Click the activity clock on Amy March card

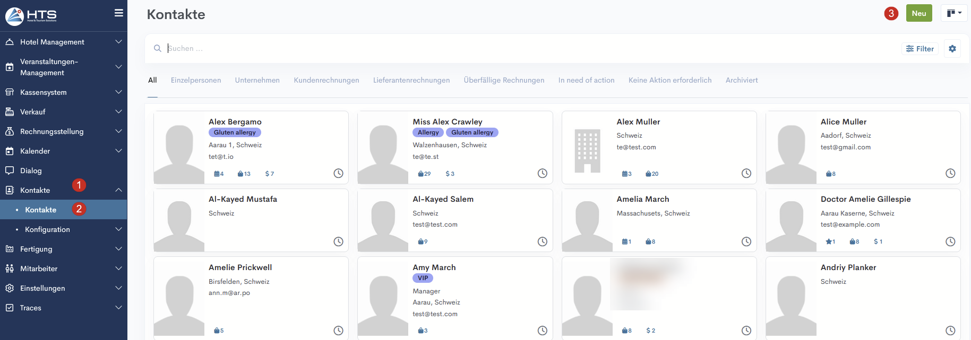tap(542, 330)
